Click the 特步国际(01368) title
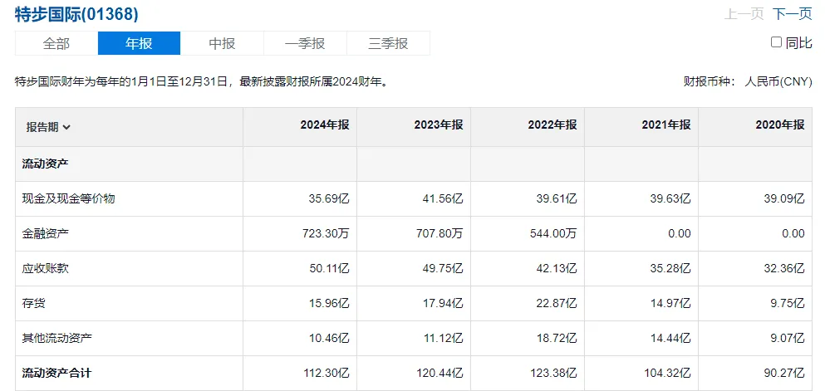The image size is (825, 391). point(76,14)
